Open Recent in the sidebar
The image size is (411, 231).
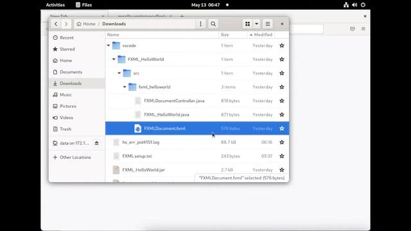pos(77,38)
